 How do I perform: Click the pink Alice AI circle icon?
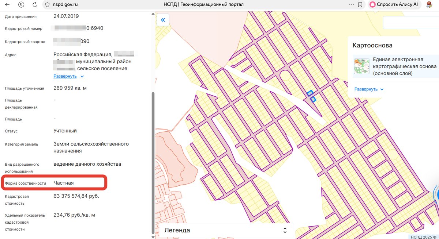[x=373, y=4]
